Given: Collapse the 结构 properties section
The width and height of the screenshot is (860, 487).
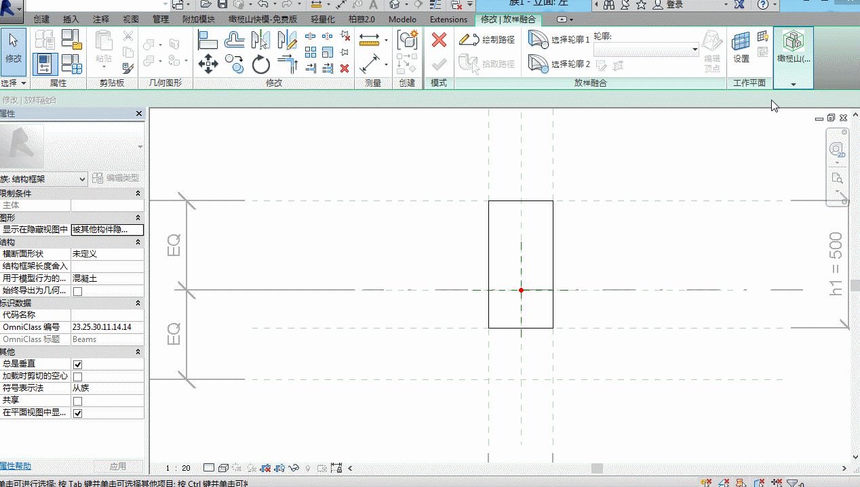Looking at the screenshot, I should (138, 242).
